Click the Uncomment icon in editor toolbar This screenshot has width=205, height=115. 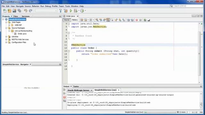coord(149,20)
